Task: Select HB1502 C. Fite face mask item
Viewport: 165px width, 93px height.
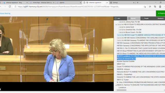Action: point(141,48)
